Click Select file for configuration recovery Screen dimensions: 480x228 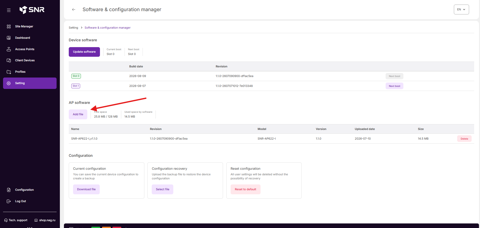(162, 189)
